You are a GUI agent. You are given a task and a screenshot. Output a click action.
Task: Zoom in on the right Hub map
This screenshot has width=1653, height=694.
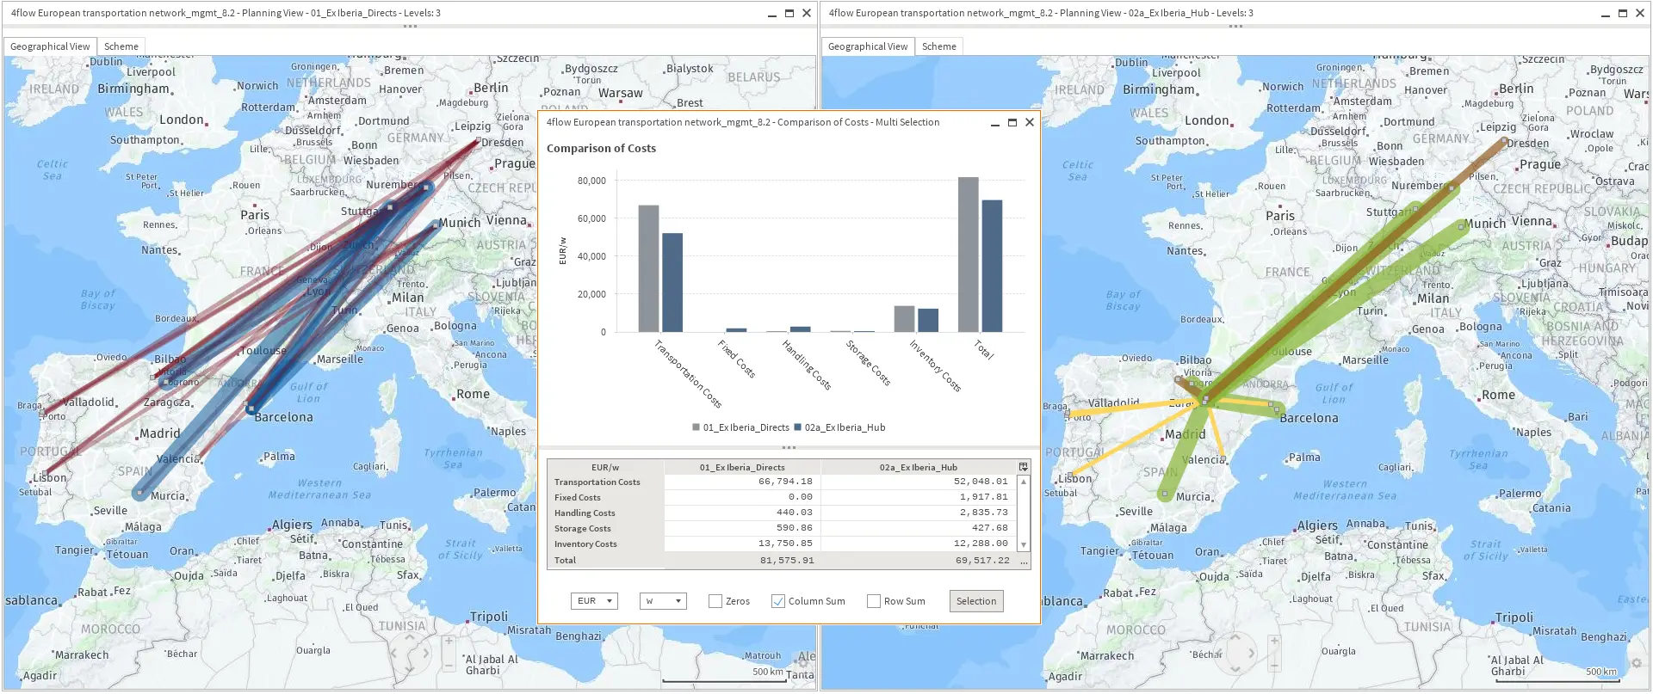(1274, 642)
